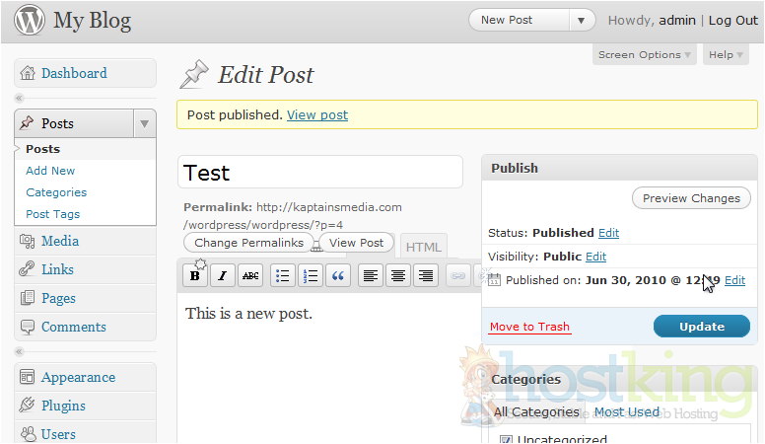This screenshot has height=444, width=765.
Task: Click the post title field "Test"
Action: [x=320, y=173]
